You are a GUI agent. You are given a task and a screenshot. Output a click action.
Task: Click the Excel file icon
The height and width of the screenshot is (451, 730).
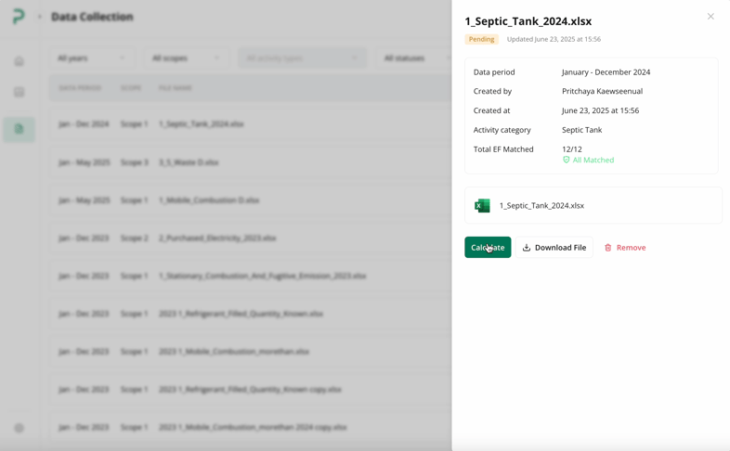(x=482, y=206)
